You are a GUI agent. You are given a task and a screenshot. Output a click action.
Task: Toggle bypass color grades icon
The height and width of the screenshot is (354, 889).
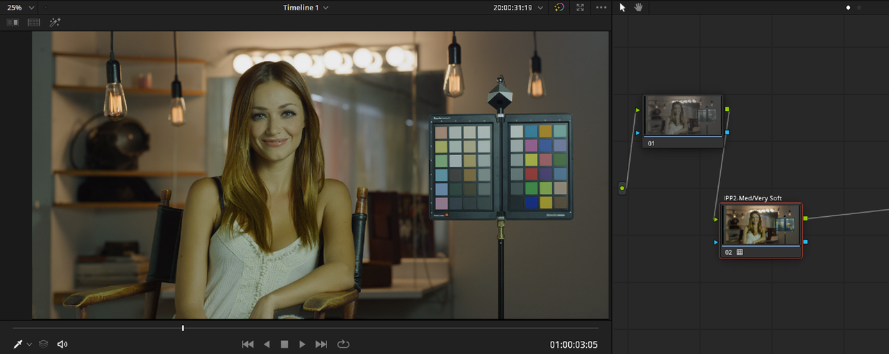coord(560,7)
